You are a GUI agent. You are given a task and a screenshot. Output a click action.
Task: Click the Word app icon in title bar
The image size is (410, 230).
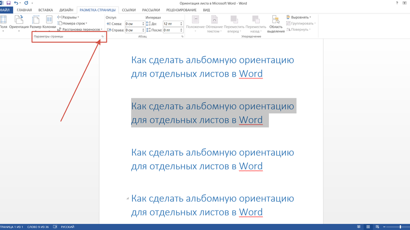(x=2, y=3)
